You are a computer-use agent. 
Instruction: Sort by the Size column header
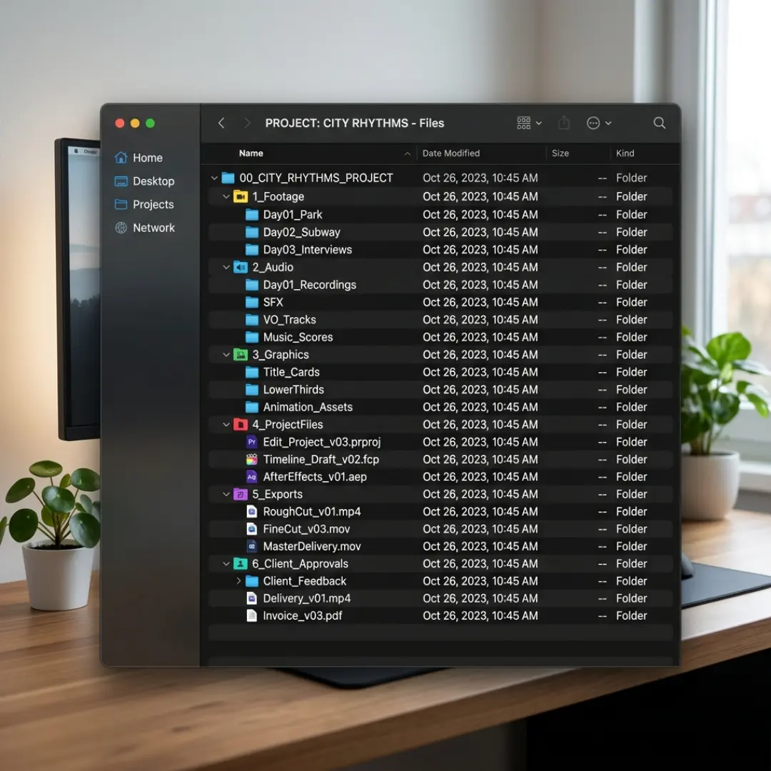(560, 153)
